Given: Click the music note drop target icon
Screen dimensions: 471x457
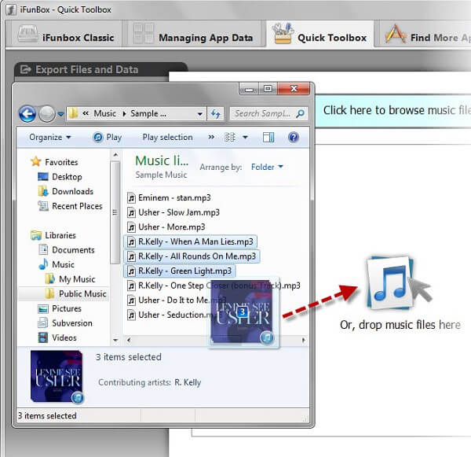Looking at the screenshot, I should (391, 282).
